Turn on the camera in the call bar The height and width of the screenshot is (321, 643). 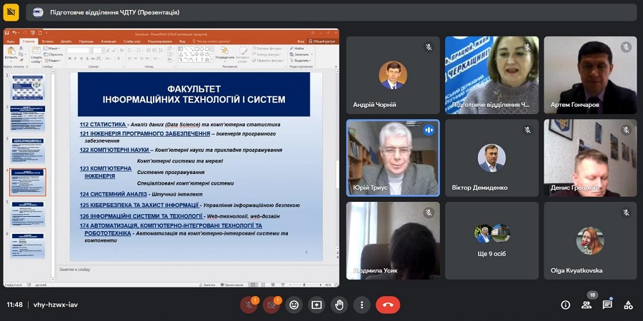click(271, 305)
